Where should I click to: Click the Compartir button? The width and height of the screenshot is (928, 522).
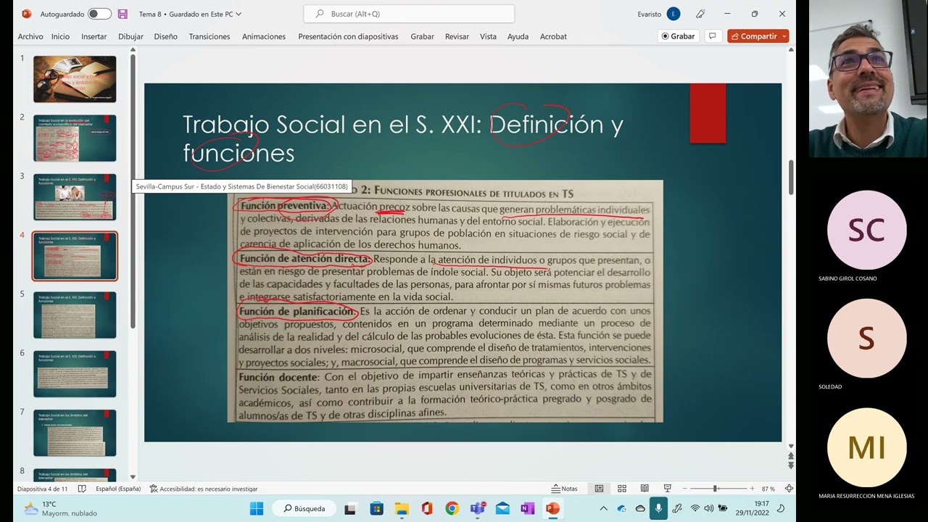coord(753,36)
